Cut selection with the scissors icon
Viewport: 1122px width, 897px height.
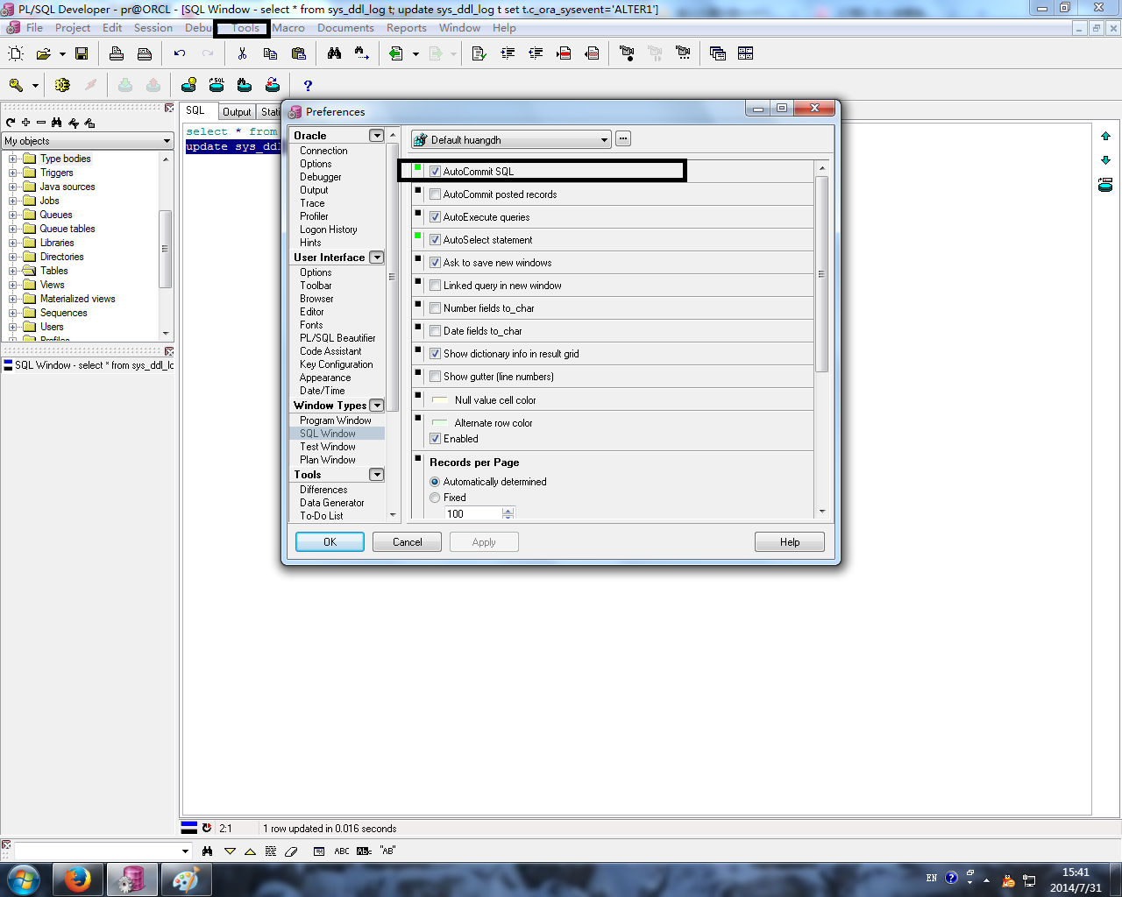click(x=242, y=53)
